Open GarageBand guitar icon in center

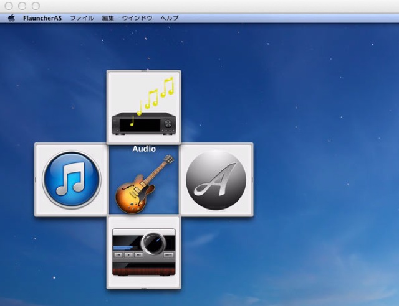(x=144, y=184)
